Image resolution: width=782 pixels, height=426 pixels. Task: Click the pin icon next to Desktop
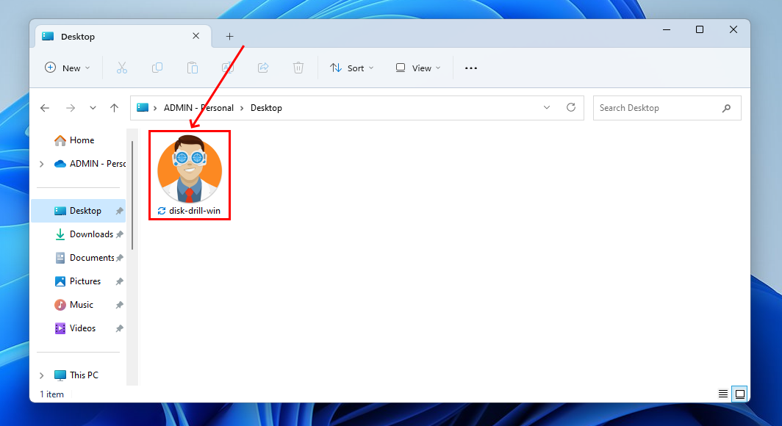[119, 211]
